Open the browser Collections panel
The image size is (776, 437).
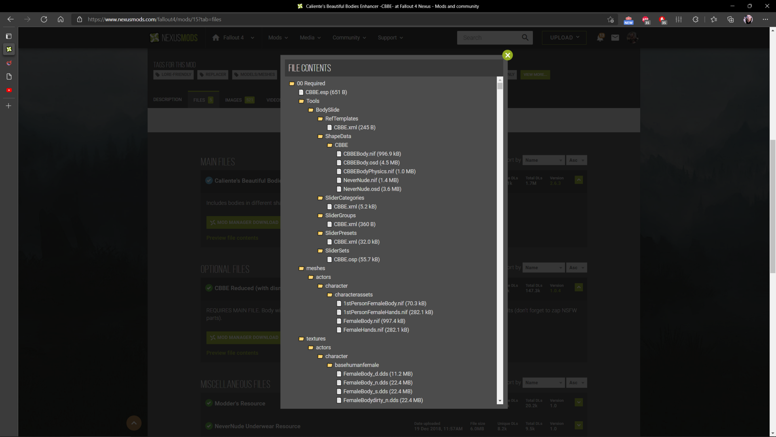pos(730,19)
